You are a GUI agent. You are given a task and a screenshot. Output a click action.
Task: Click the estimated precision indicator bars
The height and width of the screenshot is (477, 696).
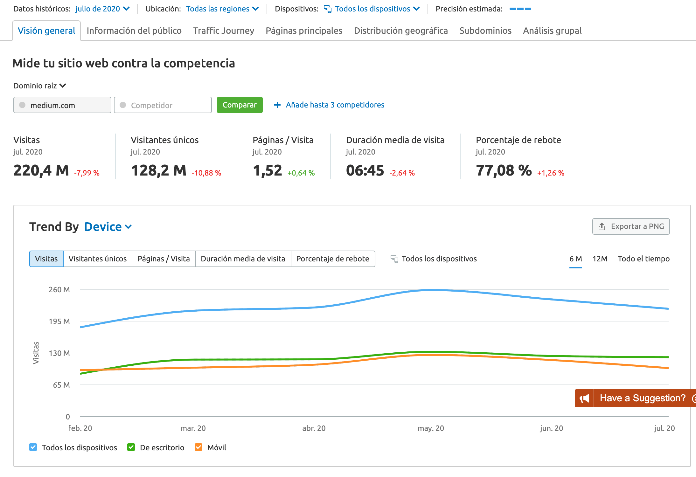520,9
